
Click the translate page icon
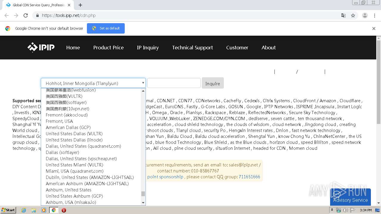coord(343,15)
